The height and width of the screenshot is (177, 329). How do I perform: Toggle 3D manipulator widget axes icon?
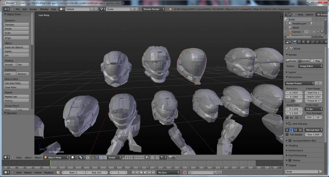[x=93, y=157]
